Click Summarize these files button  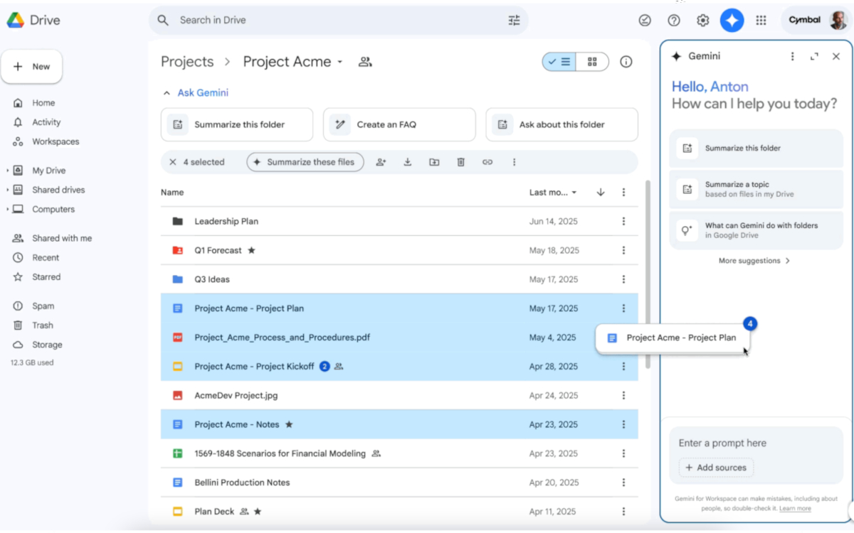pyautogui.click(x=305, y=162)
